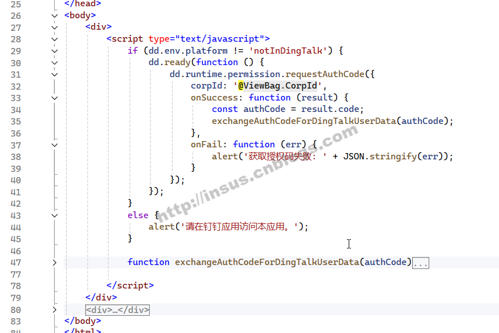Click line number 38
499x333 pixels.
click(15, 157)
